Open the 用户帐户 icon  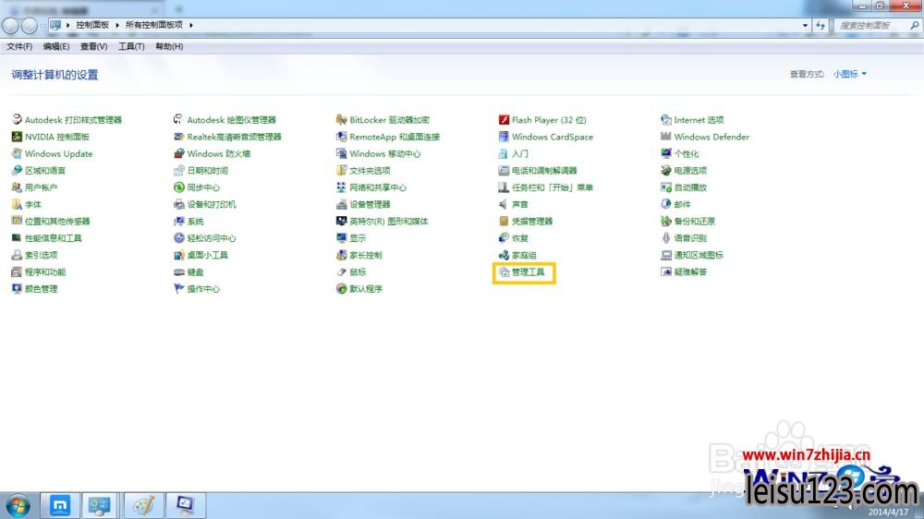[x=17, y=187]
